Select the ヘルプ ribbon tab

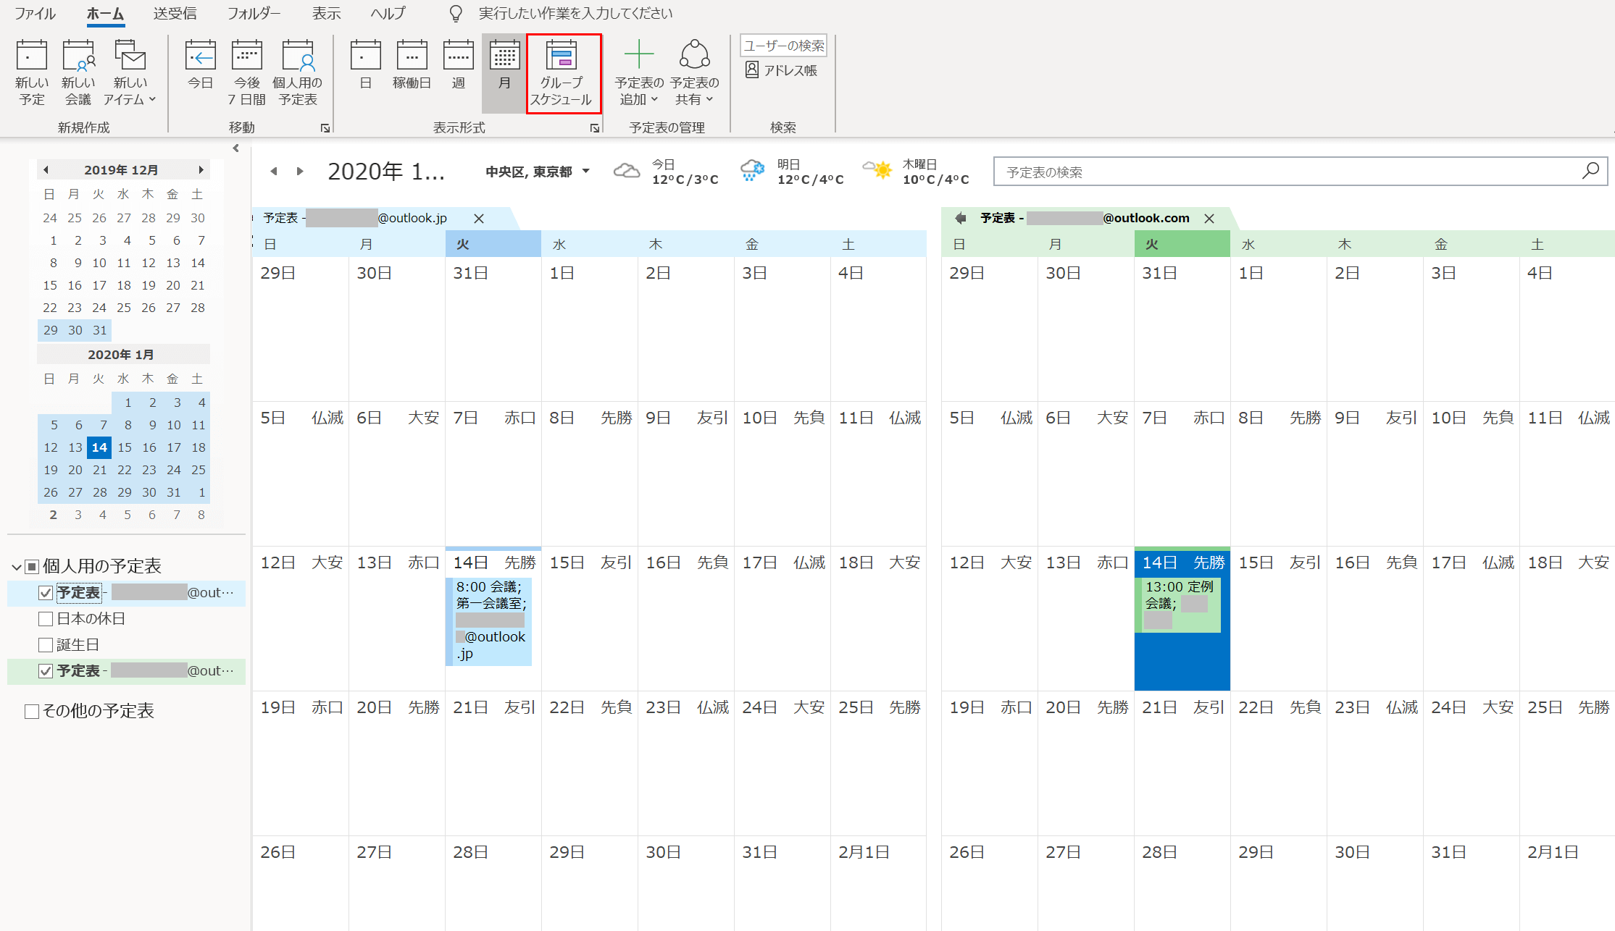(388, 13)
